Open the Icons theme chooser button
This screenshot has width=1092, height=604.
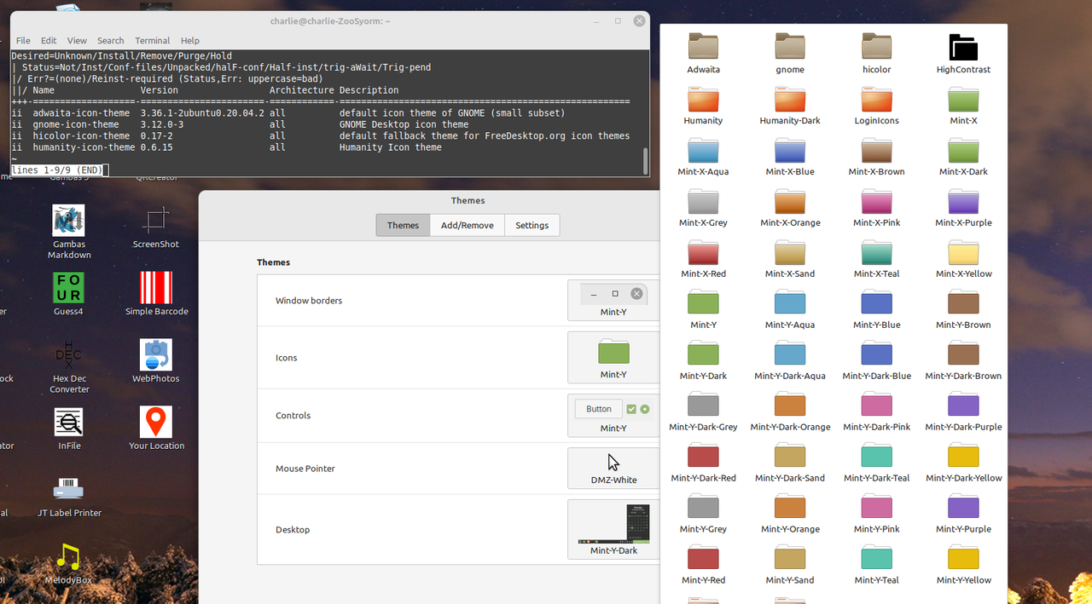[x=613, y=358]
